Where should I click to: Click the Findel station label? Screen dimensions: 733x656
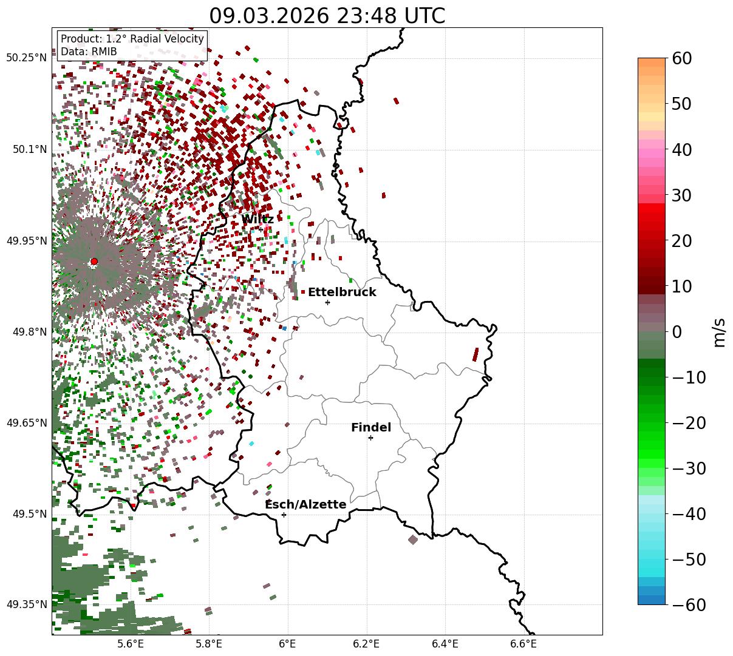coord(371,428)
